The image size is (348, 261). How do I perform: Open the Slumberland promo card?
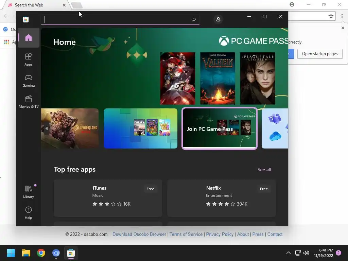pos(70,128)
